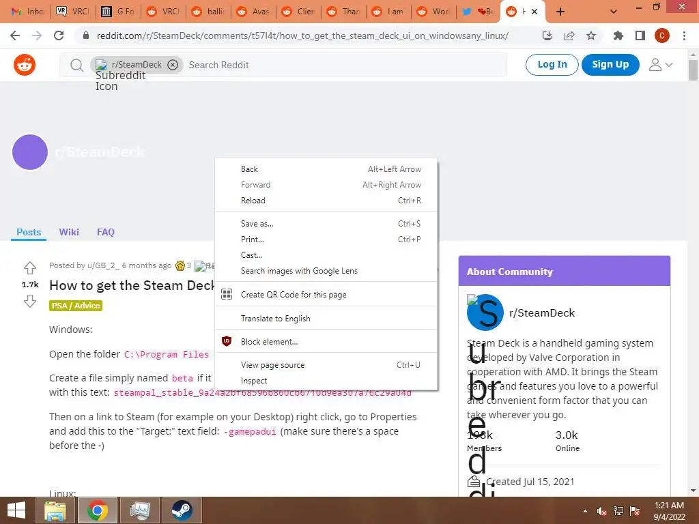This screenshot has height=524, width=699.
Task: Click the address bar URL
Action: 302,35
